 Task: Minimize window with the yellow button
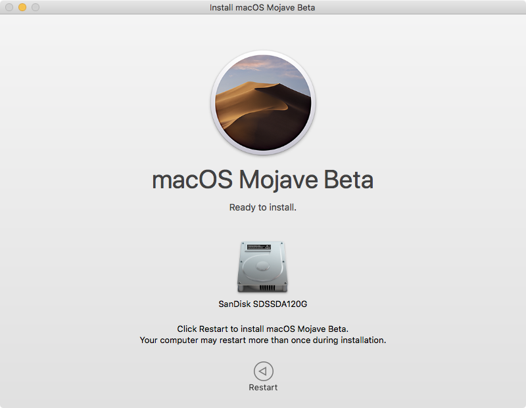(x=22, y=7)
